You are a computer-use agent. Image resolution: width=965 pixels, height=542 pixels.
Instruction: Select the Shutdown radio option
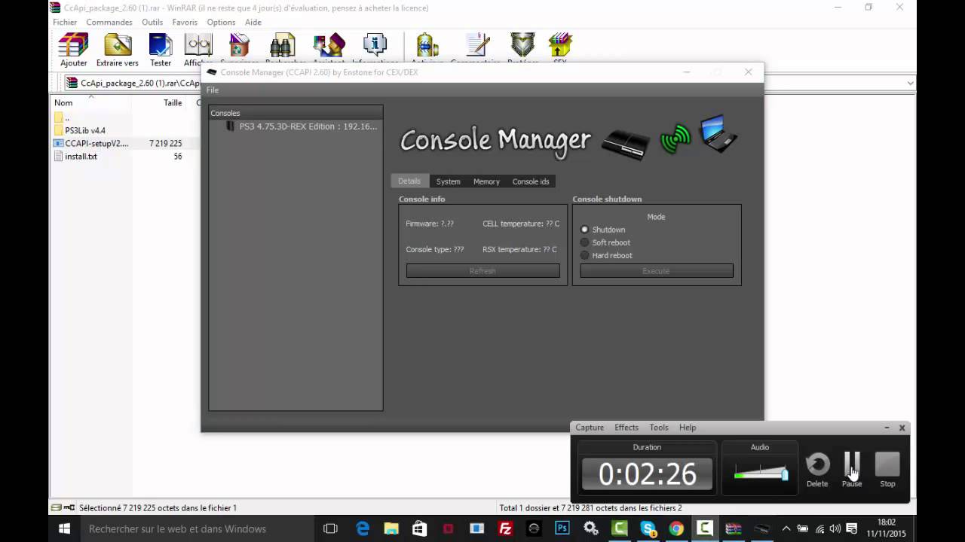[584, 230]
